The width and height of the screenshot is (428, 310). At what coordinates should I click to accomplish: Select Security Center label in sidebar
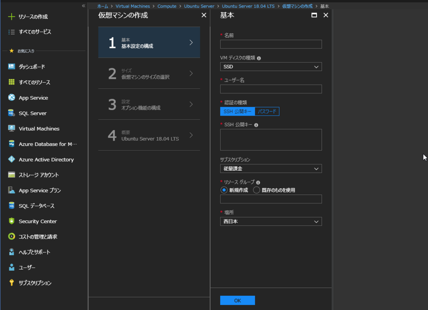coord(38,221)
